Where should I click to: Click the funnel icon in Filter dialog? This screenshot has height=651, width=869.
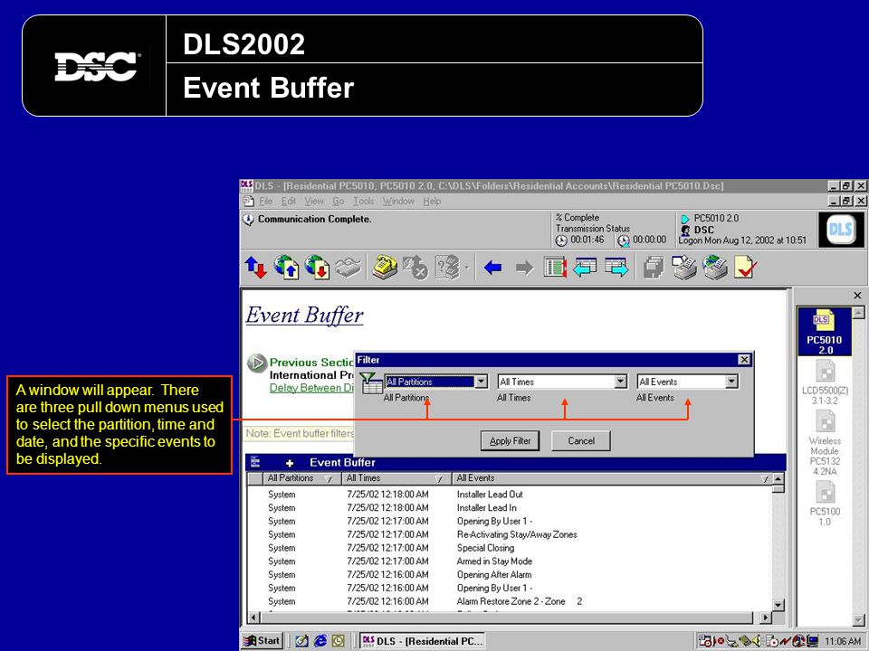point(371,383)
